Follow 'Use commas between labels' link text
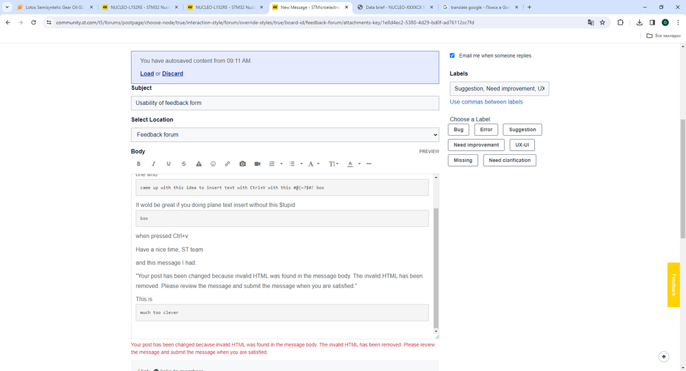This screenshot has width=686, height=371. [x=486, y=101]
